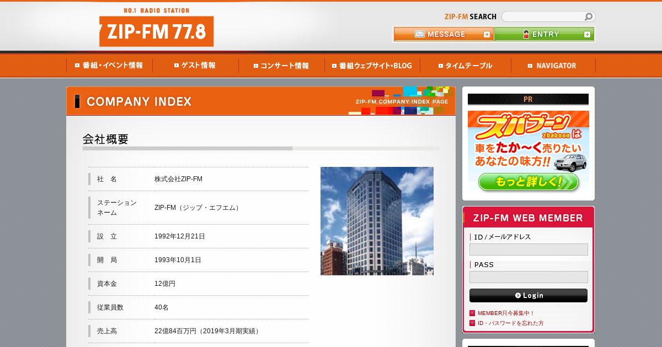Click envelope icon on MESSAGE button
This screenshot has height=347, width=662.
point(420,34)
